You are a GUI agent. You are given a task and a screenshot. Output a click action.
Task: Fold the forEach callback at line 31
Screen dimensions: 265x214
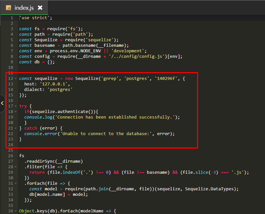[16, 183]
